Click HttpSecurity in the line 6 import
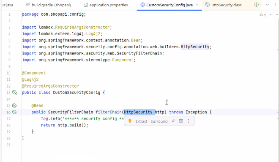The width and height of the screenshot is (279, 162). [195, 47]
